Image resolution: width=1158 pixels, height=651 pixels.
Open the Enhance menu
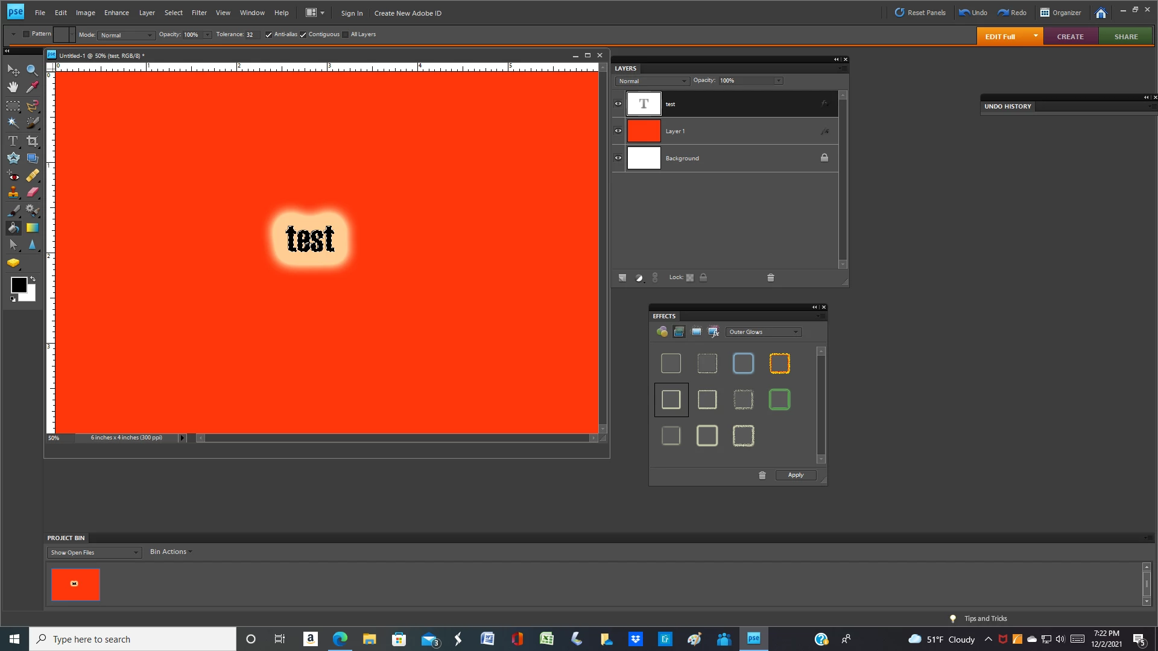[116, 13]
